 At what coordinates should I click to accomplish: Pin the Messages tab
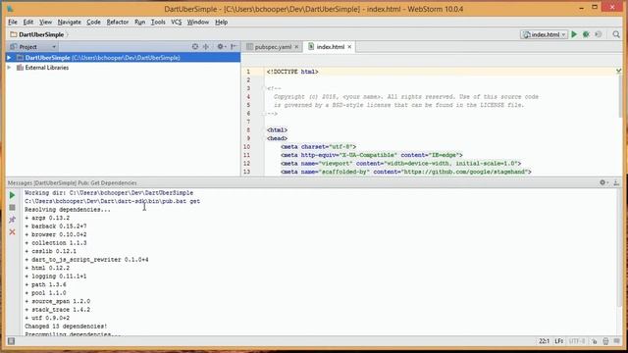(12, 220)
